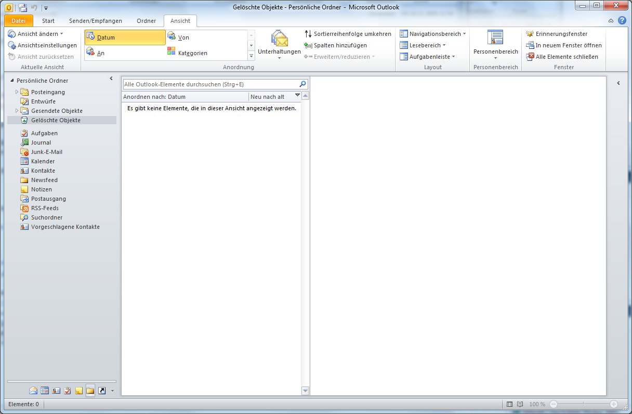Viewport: 632px width, 414px height.
Task: Open the Navigationsbereich dropdown
Action: click(x=432, y=34)
